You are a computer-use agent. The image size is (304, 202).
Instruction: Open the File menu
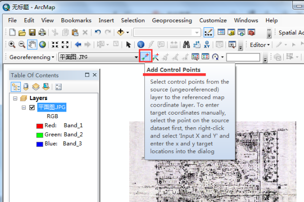point(12,20)
